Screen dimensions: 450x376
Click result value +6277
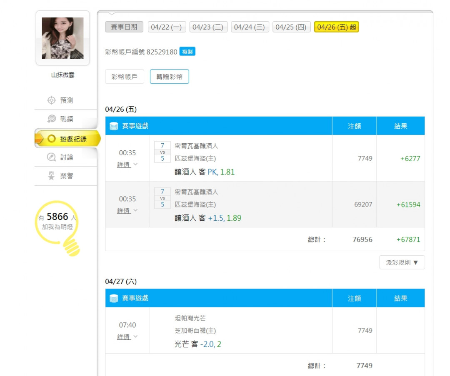(x=410, y=159)
